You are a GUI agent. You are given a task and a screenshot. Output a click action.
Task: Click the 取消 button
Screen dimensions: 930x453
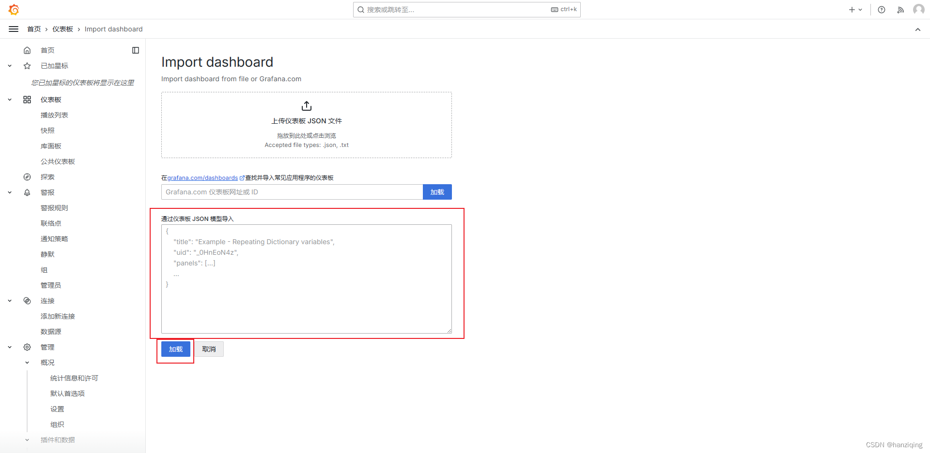(209, 349)
